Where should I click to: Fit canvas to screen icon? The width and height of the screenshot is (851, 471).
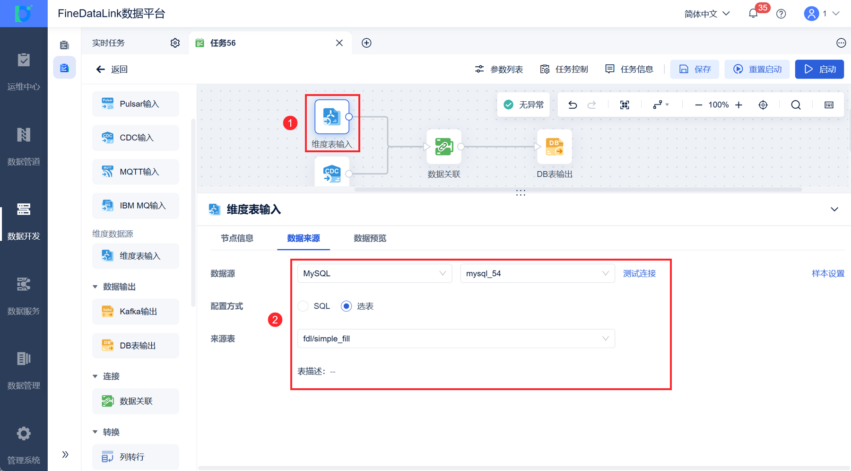(625, 105)
